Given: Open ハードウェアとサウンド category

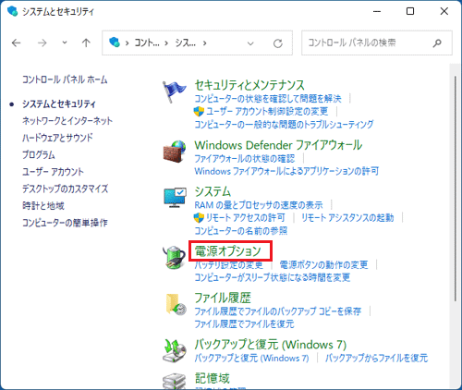Looking at the screenshot, I should click(57, 138).
